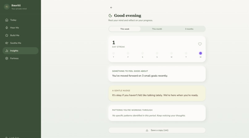This screenshot has height=138, width=249.
Task: Click "PATTERNS YOU'RE WORKING THROUGH" heading
Action: click(132, 110)
